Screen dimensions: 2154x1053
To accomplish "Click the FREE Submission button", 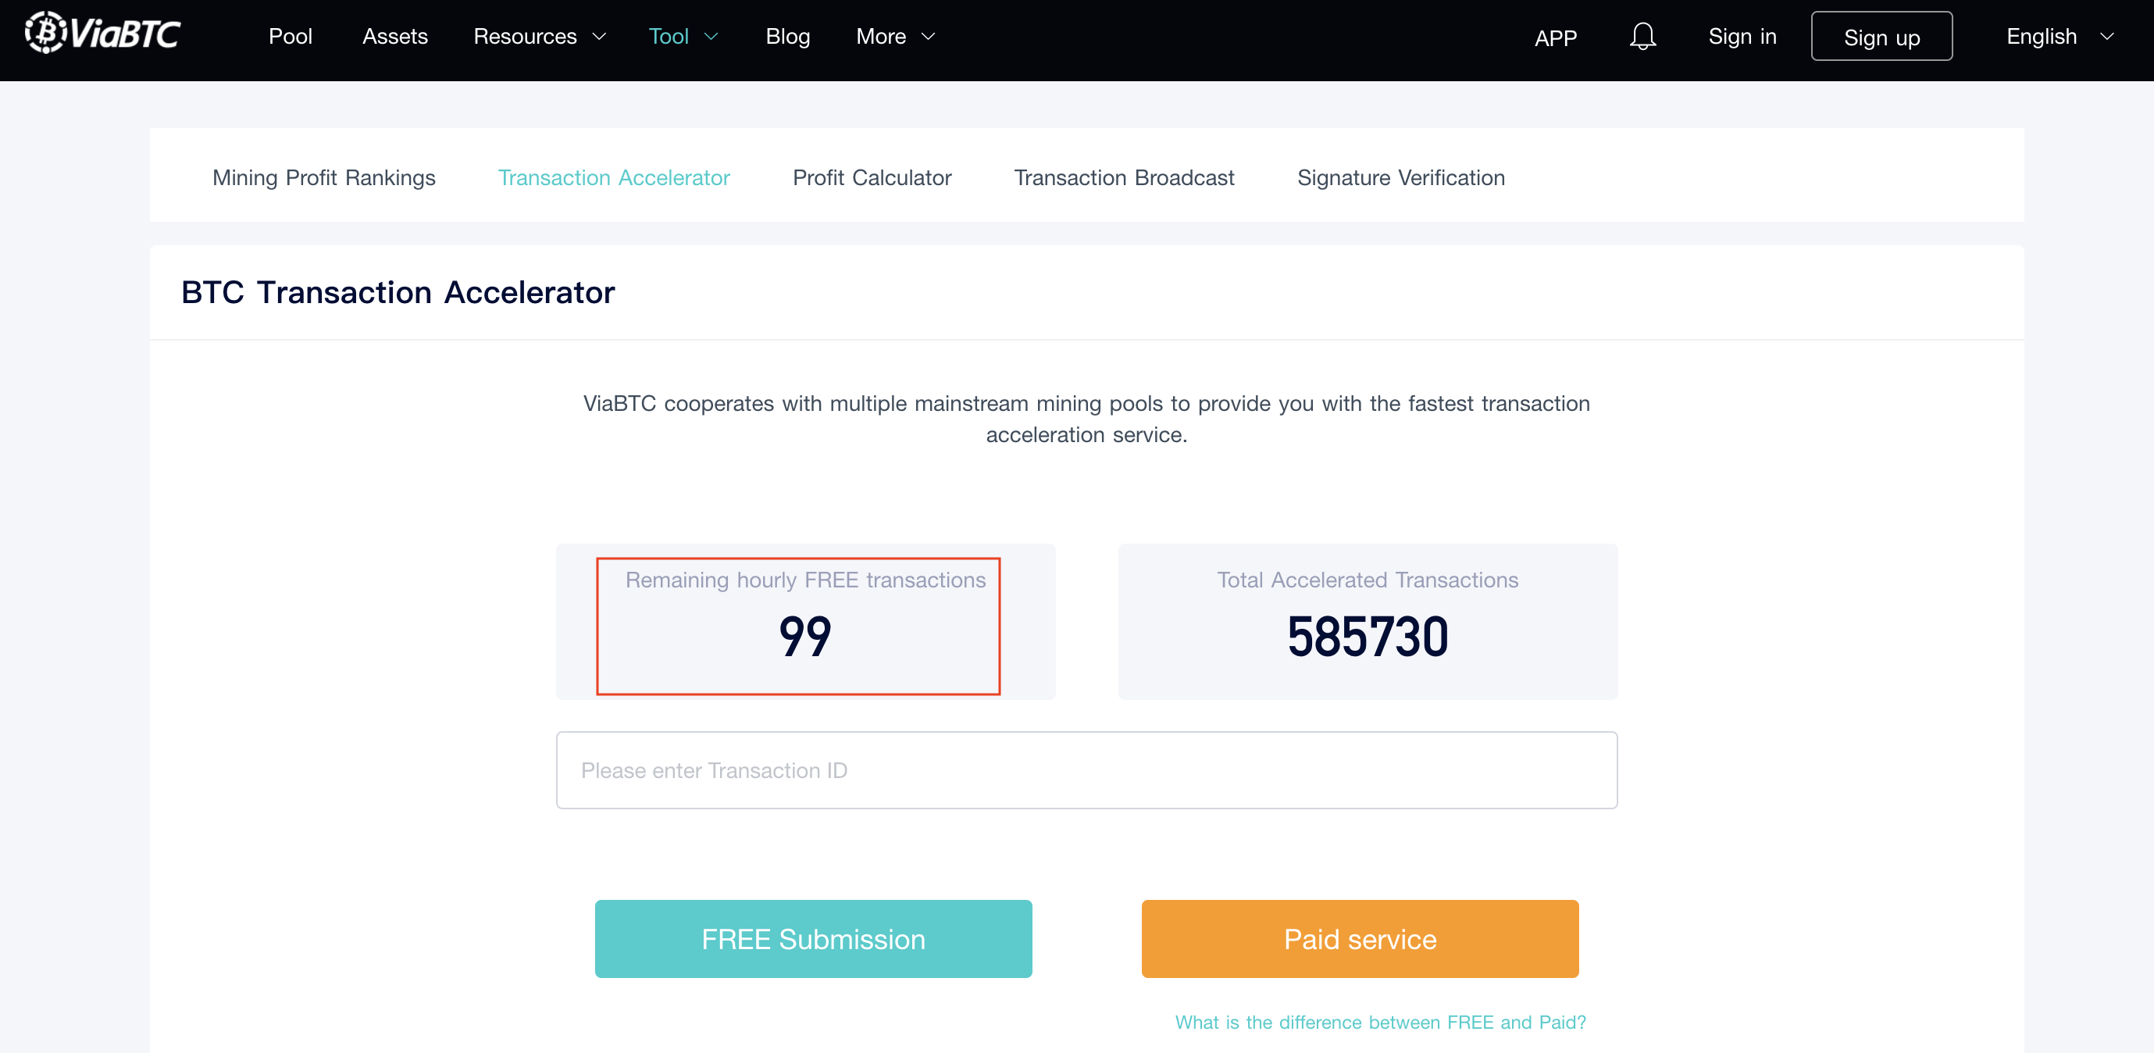I will tap(813, 938).
